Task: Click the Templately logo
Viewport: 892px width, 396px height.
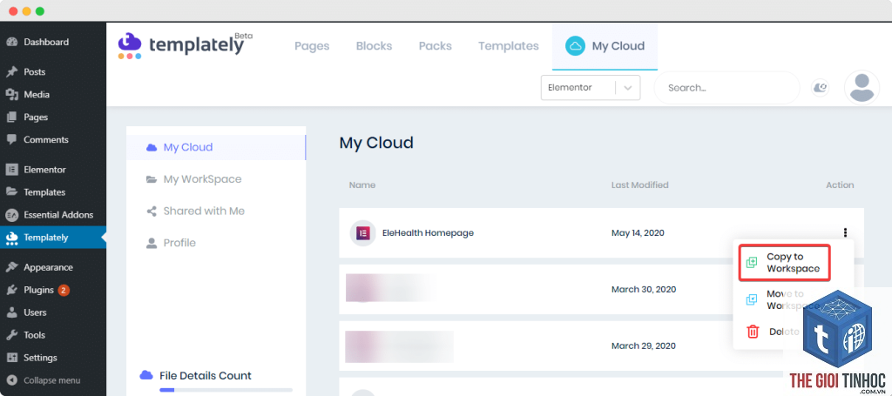Action: [x=186, y=45]
